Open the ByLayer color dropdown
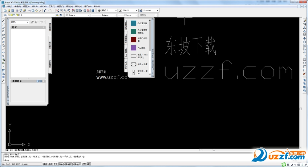This screenshot has width=308, height=167. pos(78,15)
